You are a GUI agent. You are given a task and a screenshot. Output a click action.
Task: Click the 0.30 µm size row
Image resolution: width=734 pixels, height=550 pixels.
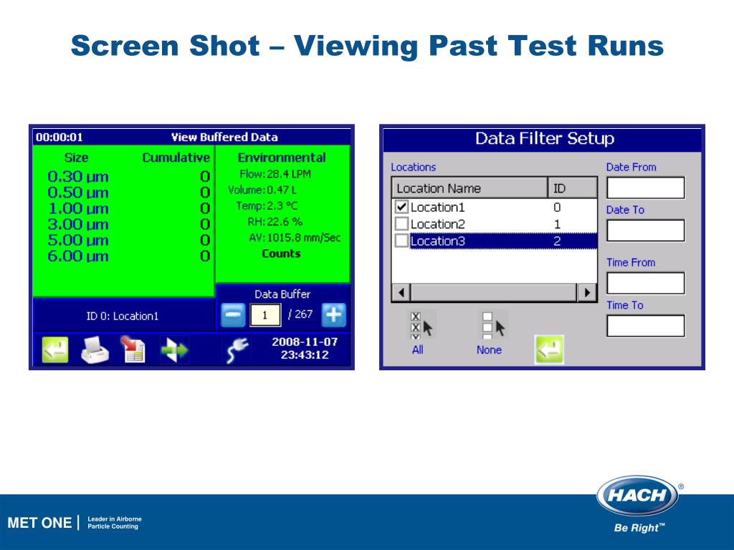[129, 177]
